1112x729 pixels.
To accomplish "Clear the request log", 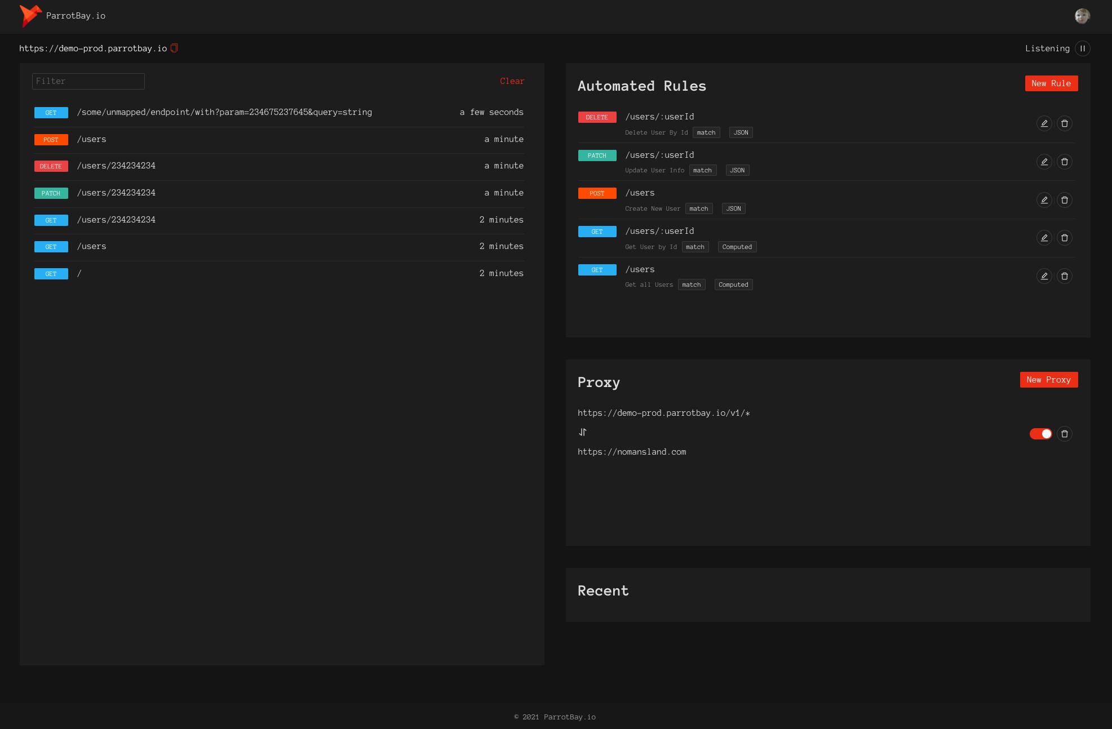I will (512, 81).
